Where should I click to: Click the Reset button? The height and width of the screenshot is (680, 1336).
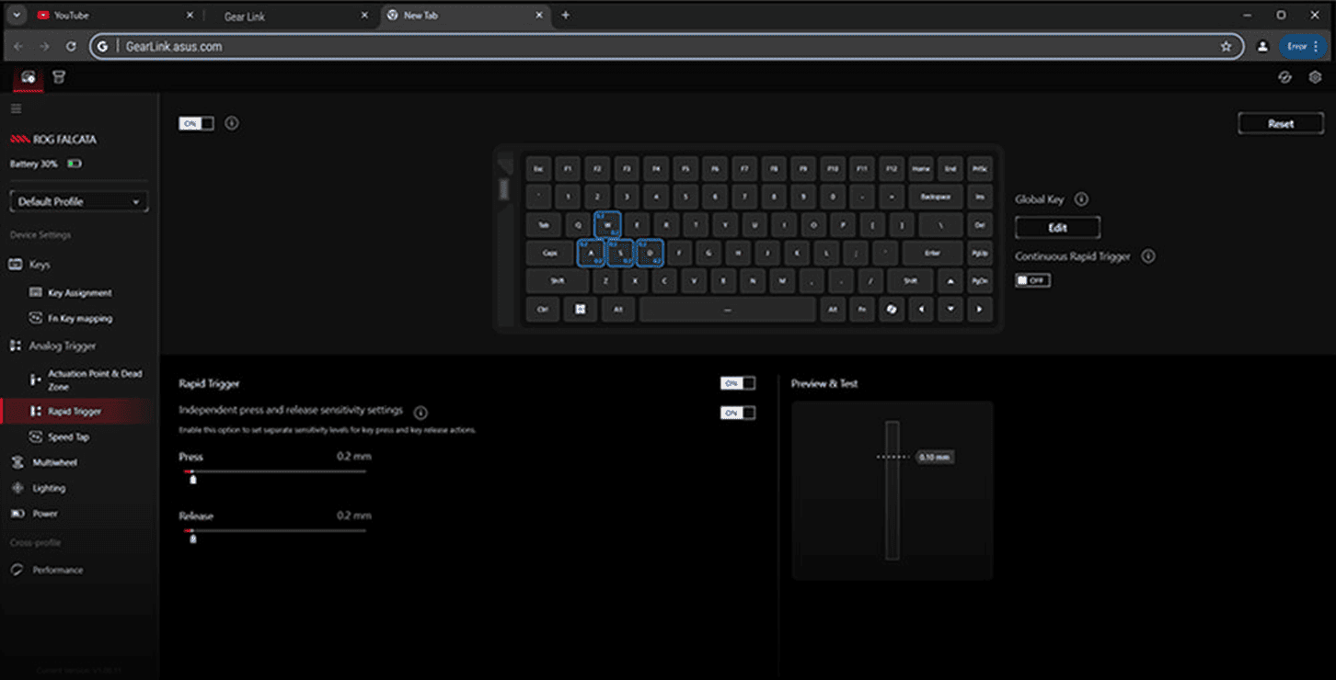[x=1280, y=124]
